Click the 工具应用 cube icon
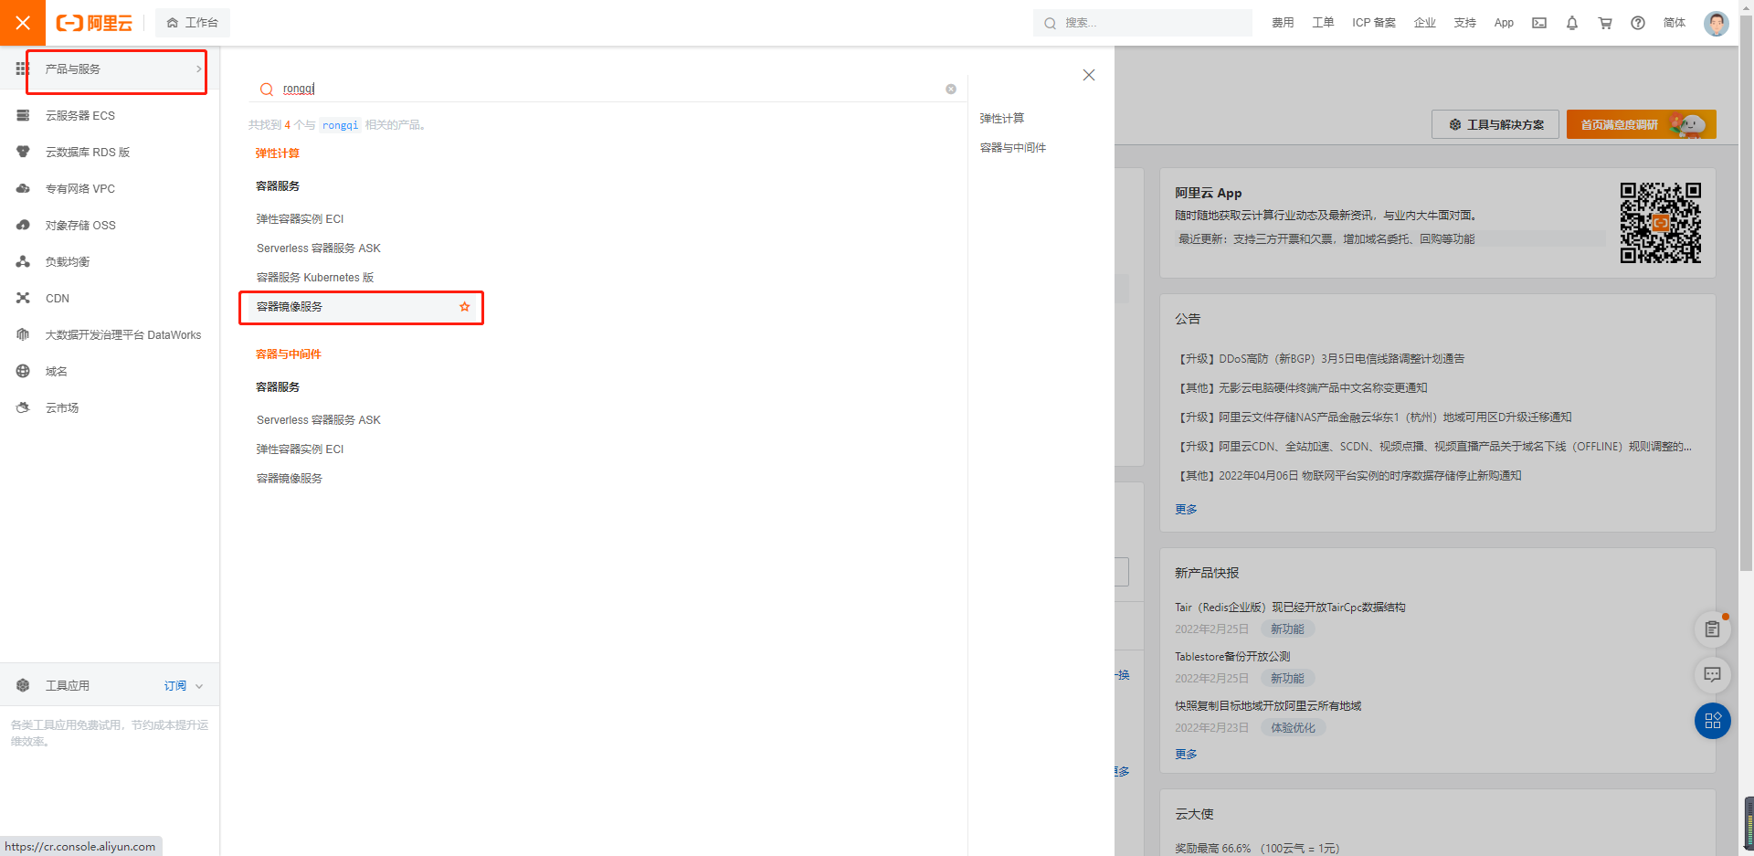The width and height of the screenshot is (1754, 856). tap(23, 685)
